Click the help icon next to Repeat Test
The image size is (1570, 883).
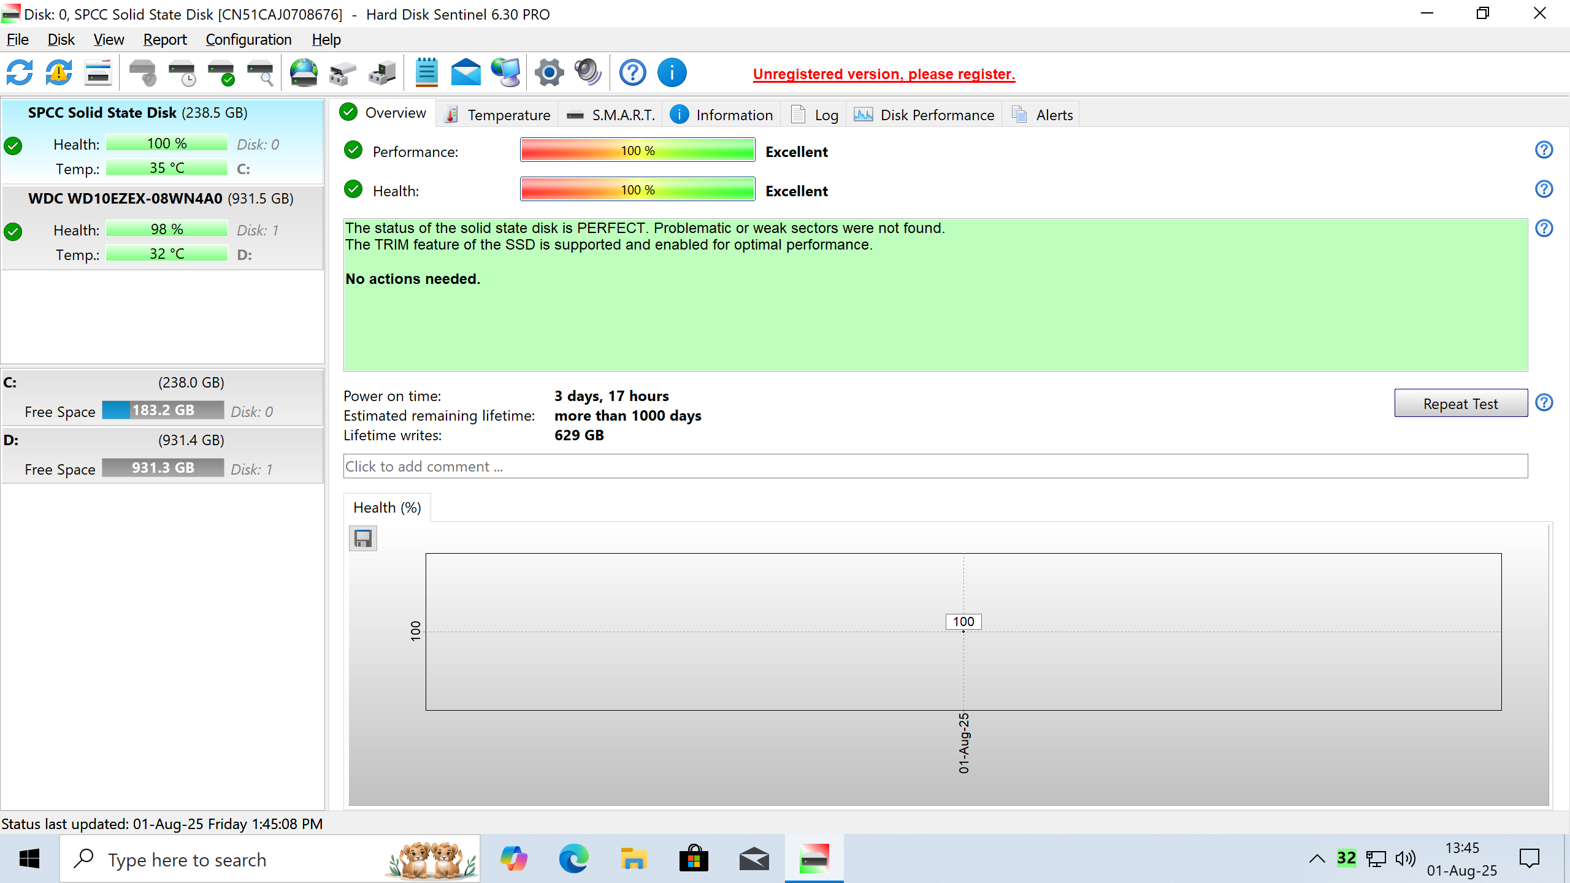(x=1544, y=403)
